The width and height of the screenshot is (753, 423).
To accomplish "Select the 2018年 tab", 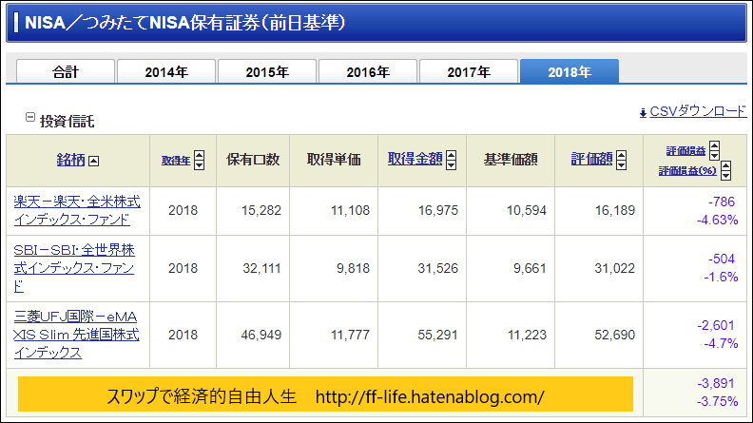I will coord(570,71).
